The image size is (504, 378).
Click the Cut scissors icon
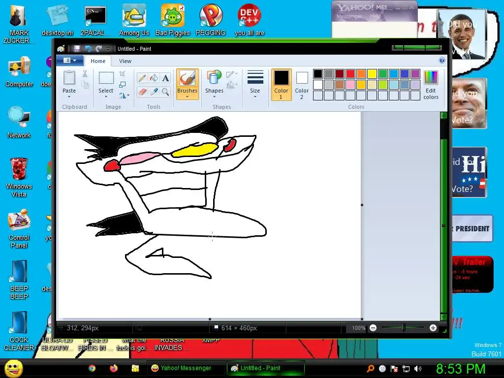(85, 74)
